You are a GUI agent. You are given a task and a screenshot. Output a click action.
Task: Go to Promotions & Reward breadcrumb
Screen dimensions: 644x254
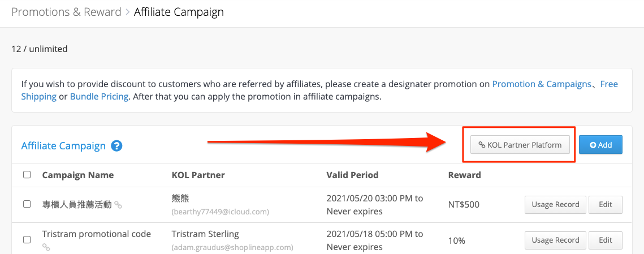67,12
